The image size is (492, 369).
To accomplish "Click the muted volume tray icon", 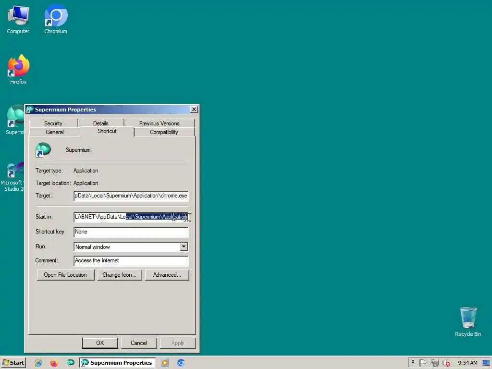I will [446, 363].
